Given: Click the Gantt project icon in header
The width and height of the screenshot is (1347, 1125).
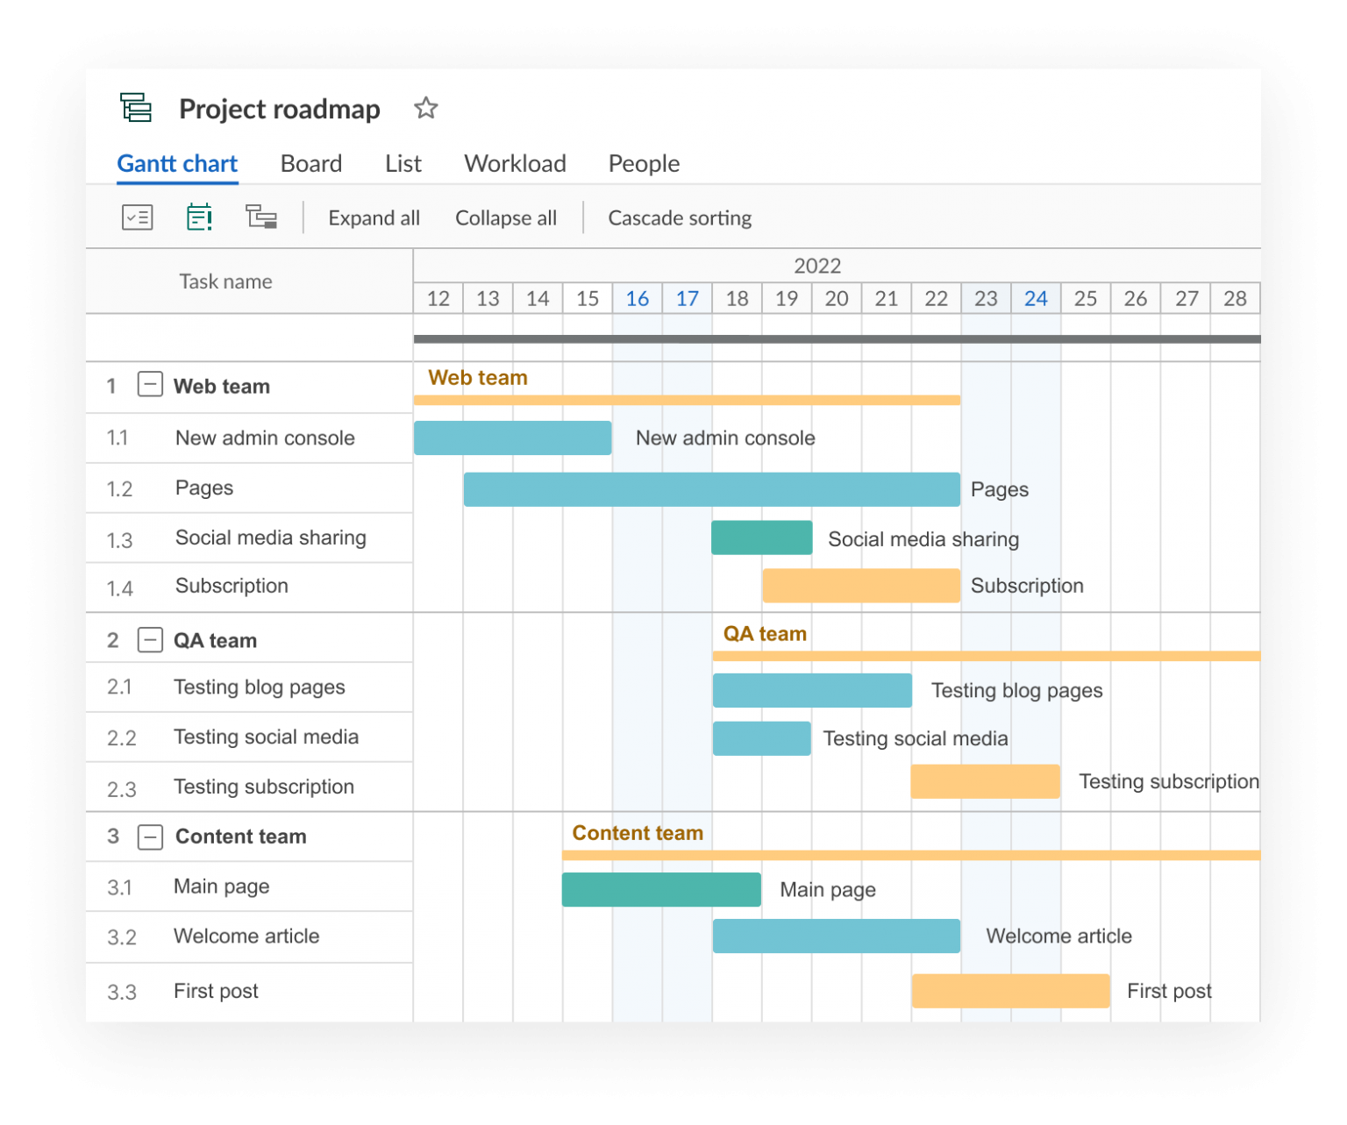Looking at the screenshot, I should pos(136,107).
